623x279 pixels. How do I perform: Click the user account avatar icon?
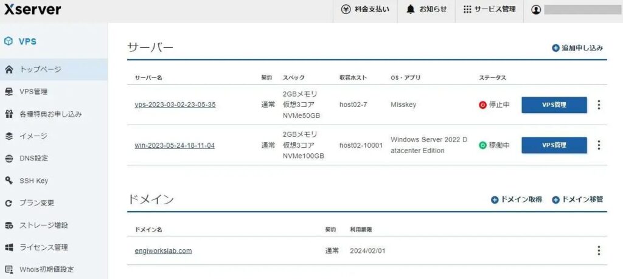tap(536, 10)
